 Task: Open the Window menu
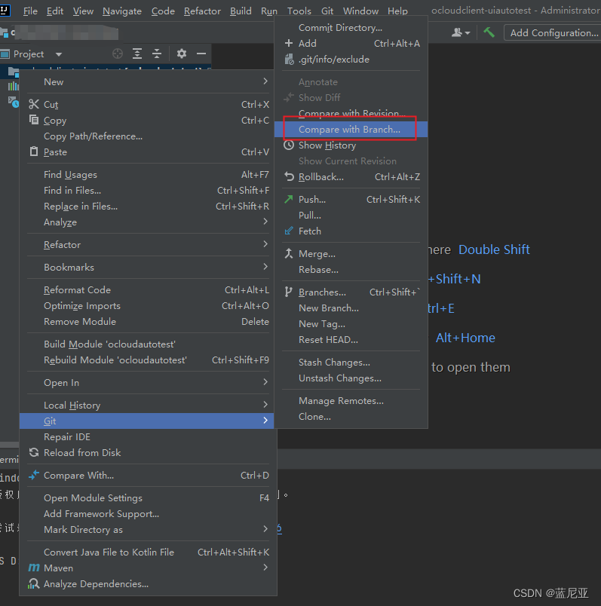[x=360, y=11]
